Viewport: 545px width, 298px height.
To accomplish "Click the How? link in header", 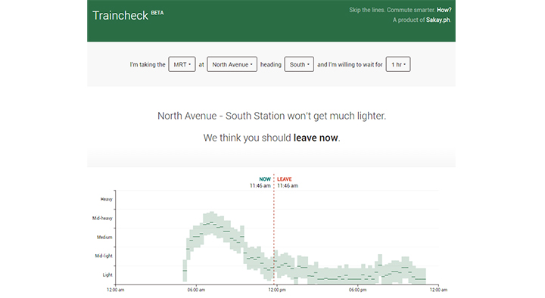I will click(444, 10).
